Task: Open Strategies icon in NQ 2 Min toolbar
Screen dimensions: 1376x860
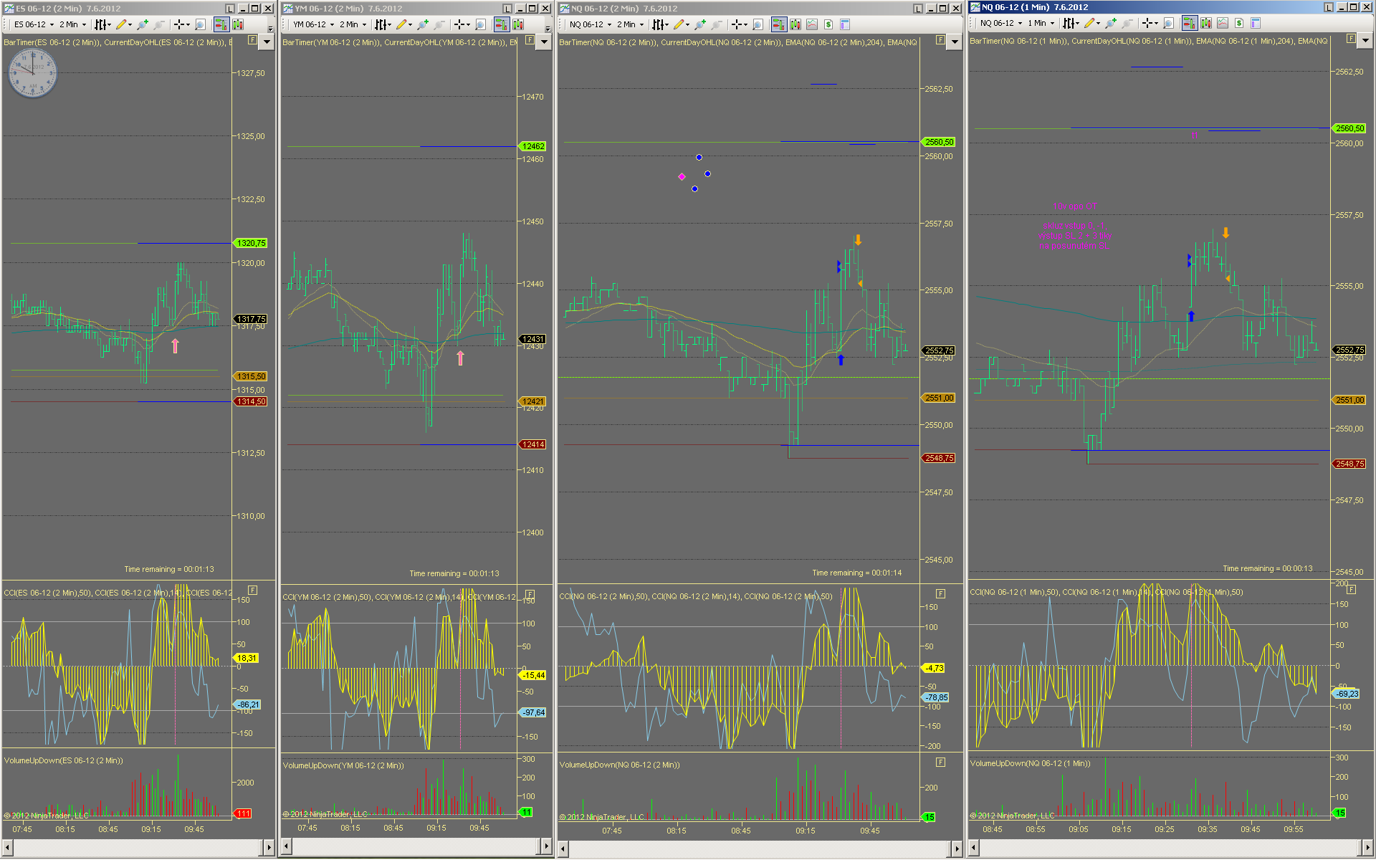Action: [x=828, y=24]
